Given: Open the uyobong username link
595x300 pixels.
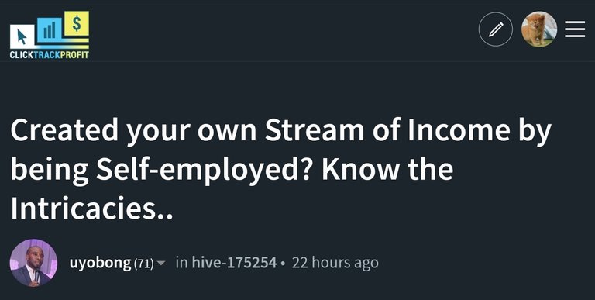Looking at the screenshot, I should coord(100,263).
